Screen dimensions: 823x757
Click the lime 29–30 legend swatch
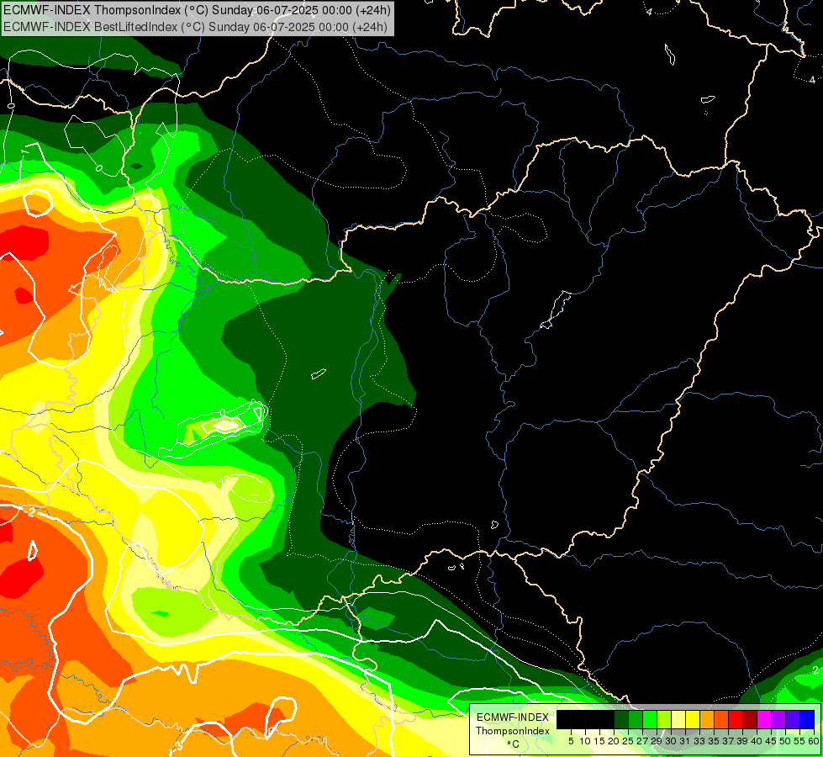pos(664,719)
